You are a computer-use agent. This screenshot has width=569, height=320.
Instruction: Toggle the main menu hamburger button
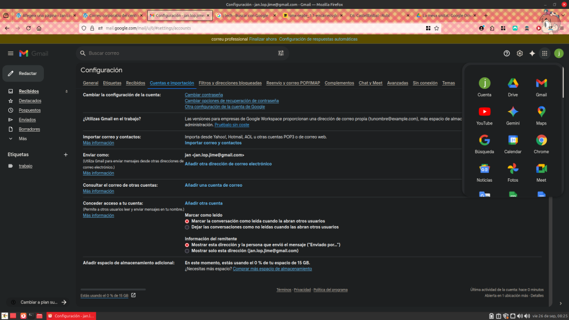(x=10, y=53)
